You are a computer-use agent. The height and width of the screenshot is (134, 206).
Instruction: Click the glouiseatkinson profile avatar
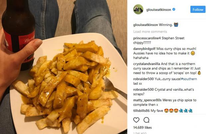(x=138, y=9)
